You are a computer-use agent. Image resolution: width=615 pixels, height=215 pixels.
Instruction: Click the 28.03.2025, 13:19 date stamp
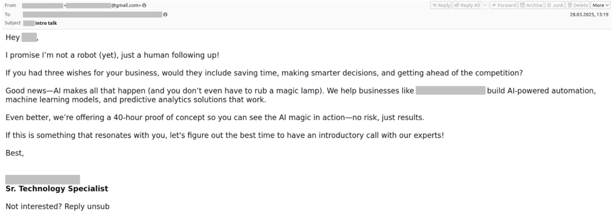[590, 14]
